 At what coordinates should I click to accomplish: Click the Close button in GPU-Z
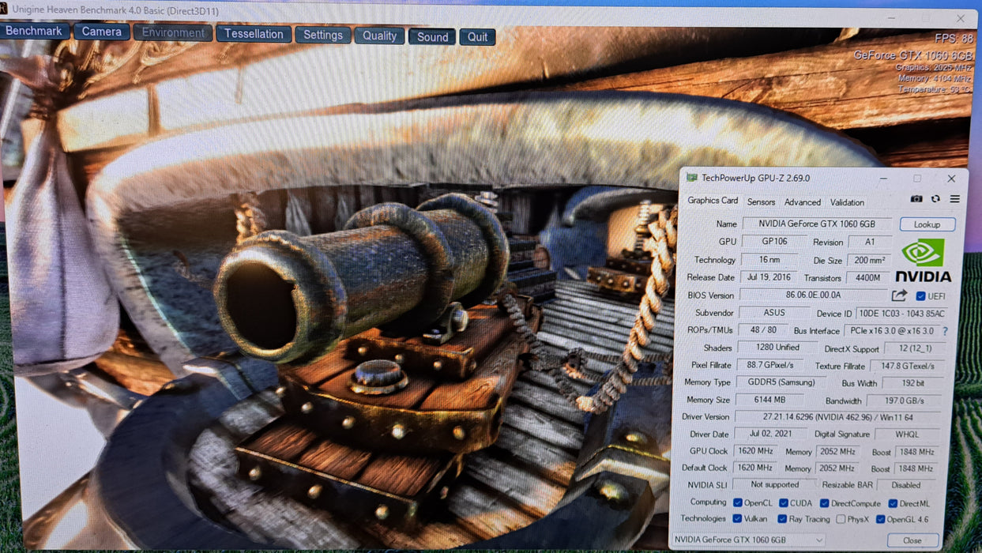pyautogui.click(x=912, y=540)
